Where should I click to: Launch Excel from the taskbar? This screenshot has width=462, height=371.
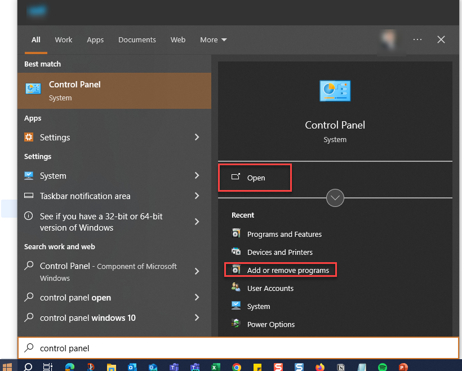(215, 367)
